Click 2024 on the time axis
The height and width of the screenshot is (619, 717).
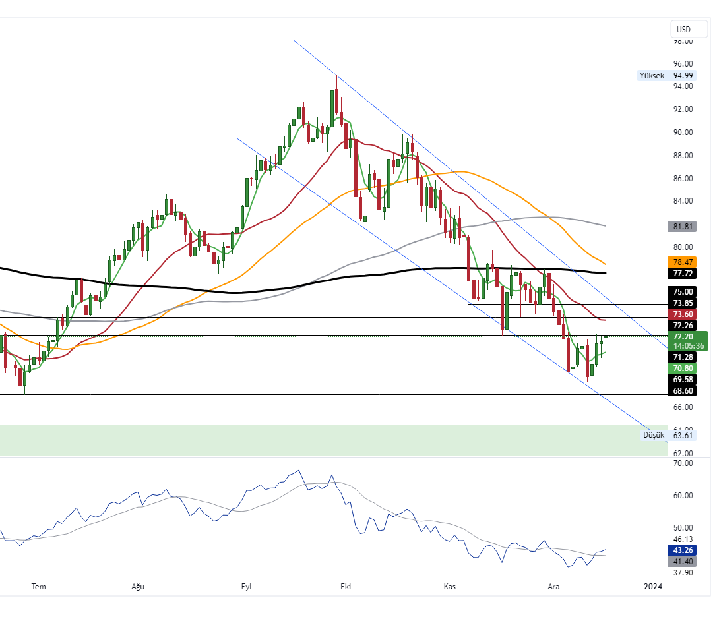pos(653,586)
